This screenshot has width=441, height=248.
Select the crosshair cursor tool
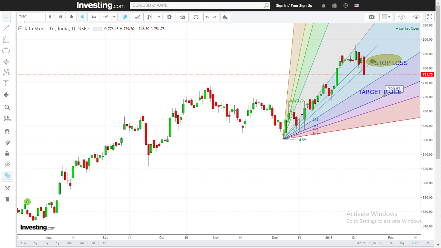tap(6, 17)
